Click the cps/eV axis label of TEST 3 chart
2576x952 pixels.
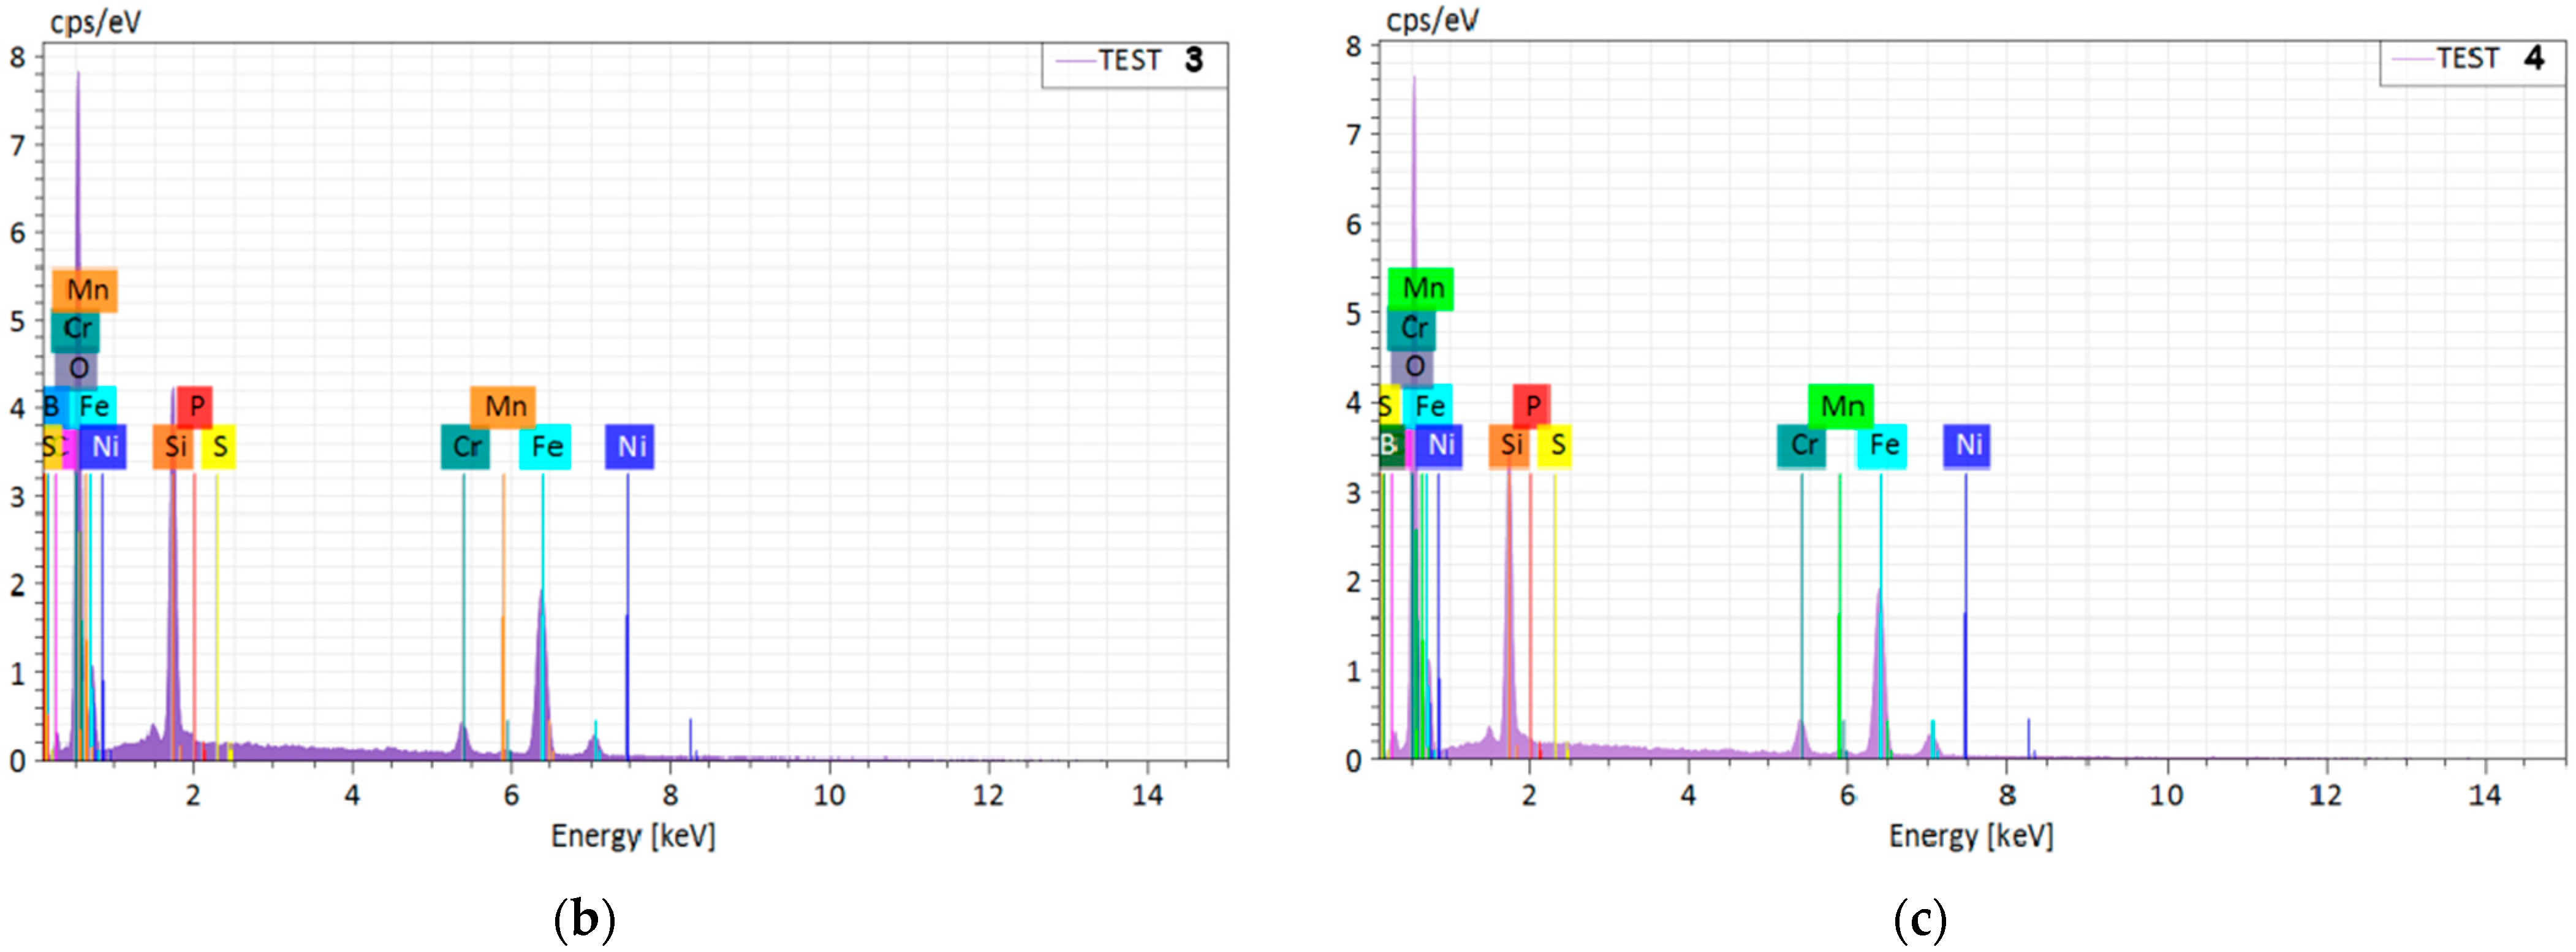point(95,22)
